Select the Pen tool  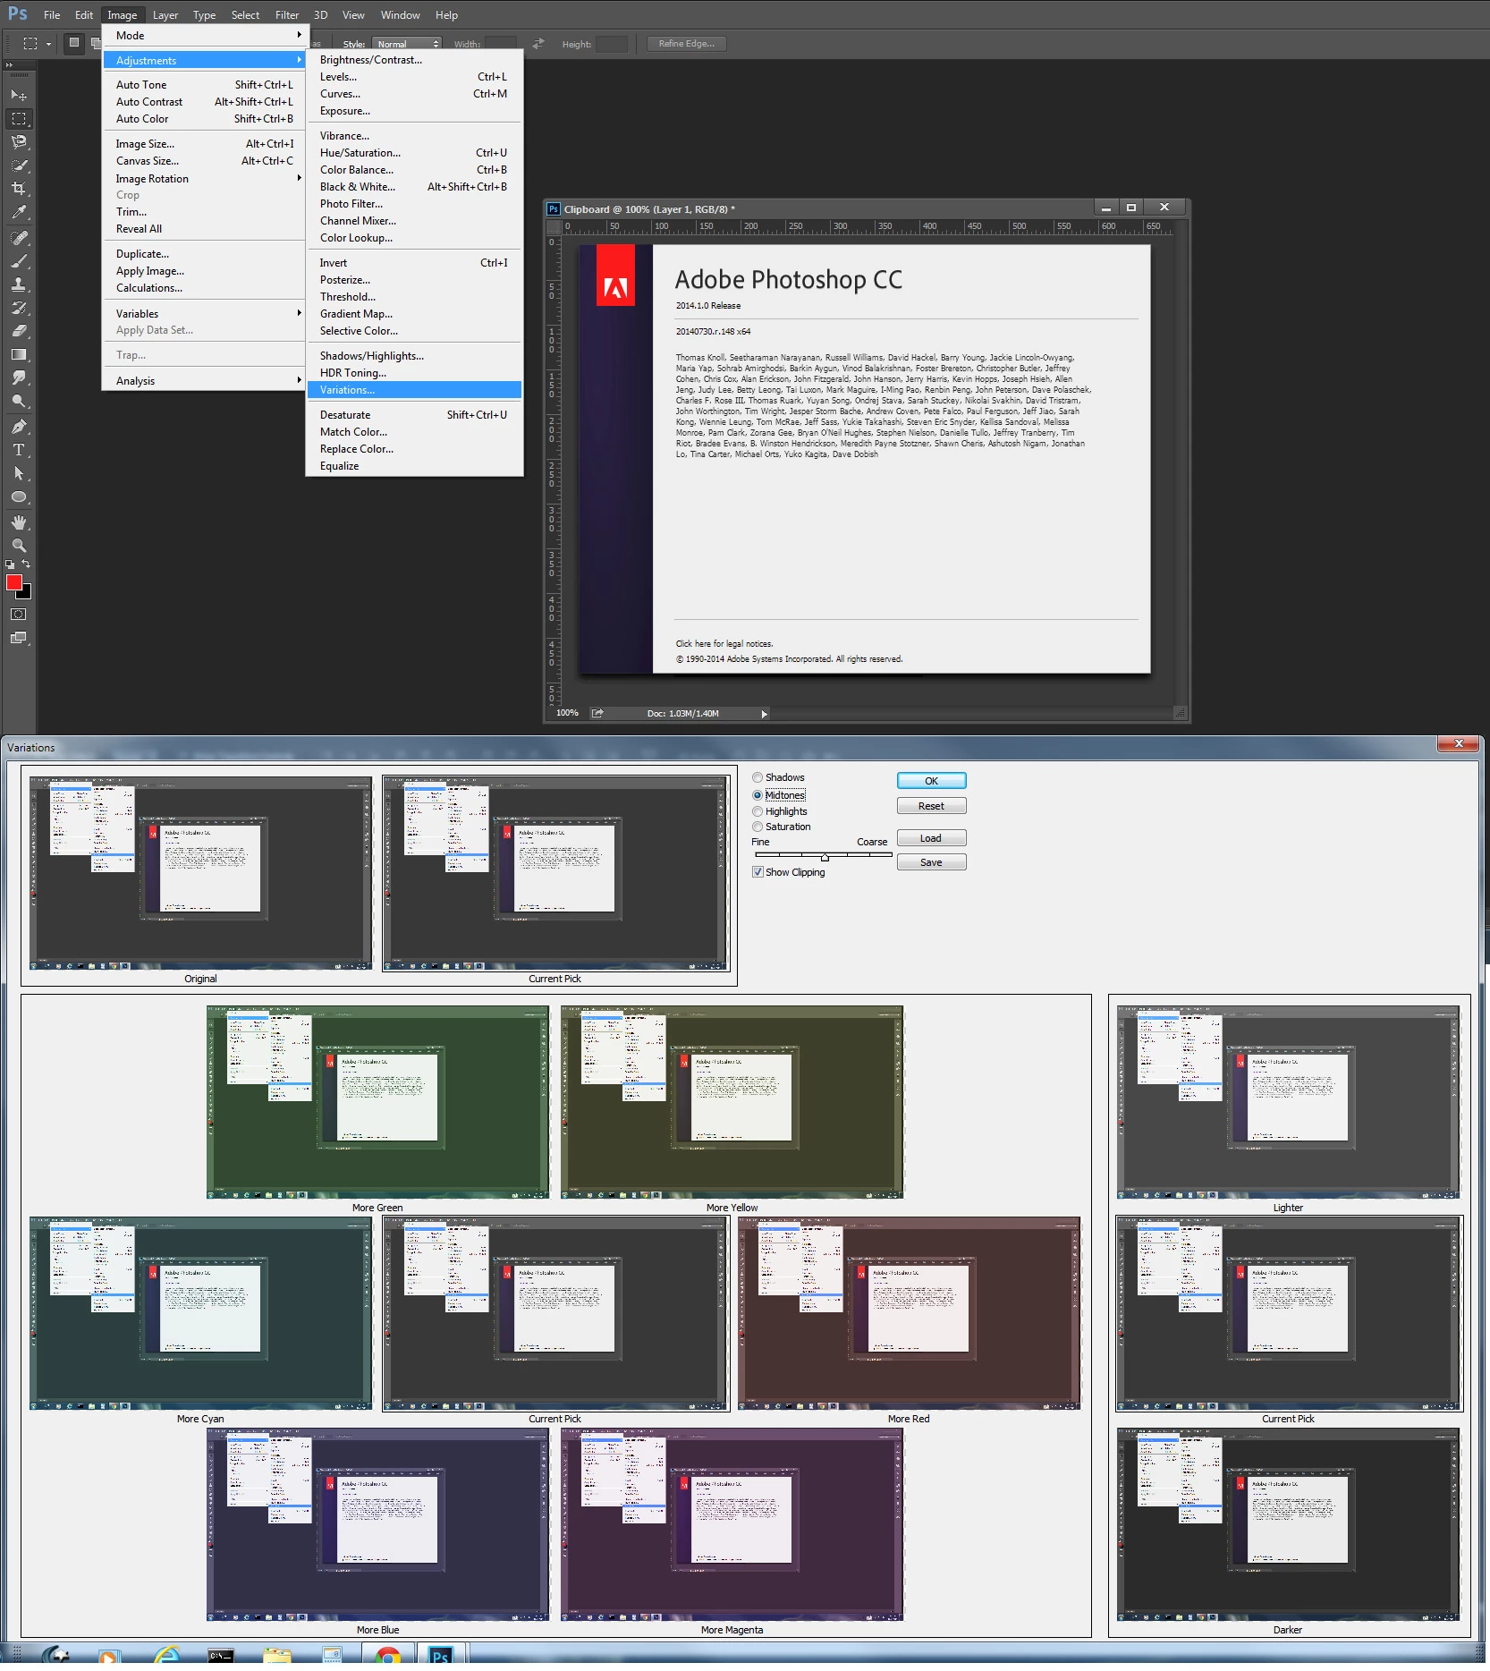[18, 427]
